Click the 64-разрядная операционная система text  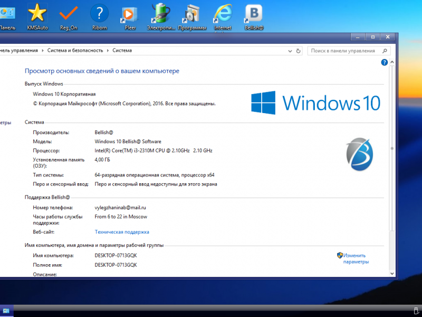[x=155, y=175]
